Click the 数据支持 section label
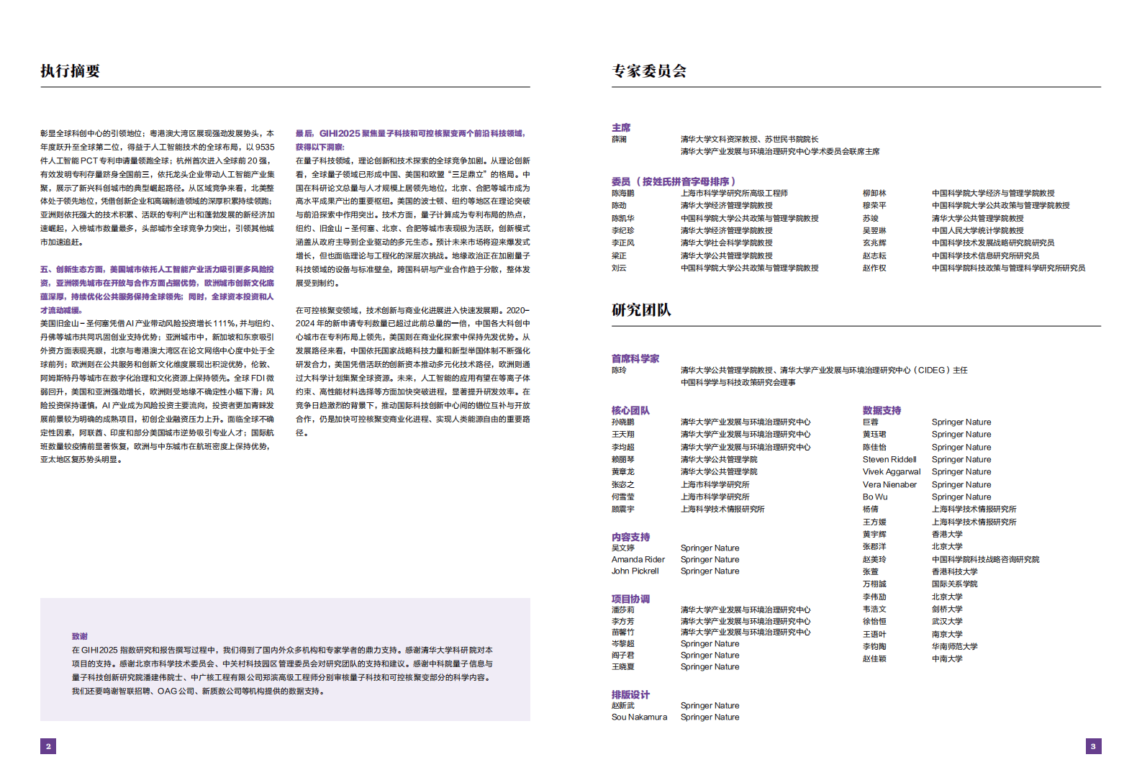The width and height of the screenshot is (1142, 775). click(x=882, y=410)
